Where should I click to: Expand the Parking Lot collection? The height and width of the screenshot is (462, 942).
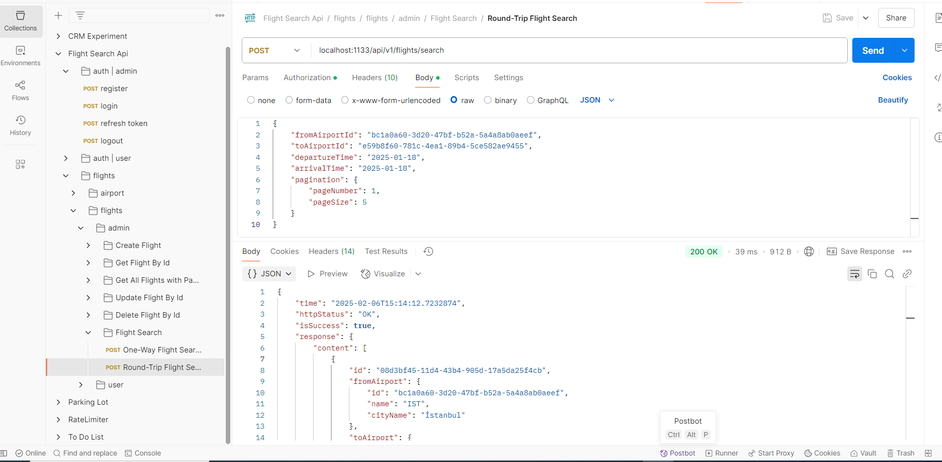click(58, 402)
